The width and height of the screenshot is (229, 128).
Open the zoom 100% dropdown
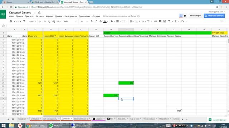[x=33, y=21]
